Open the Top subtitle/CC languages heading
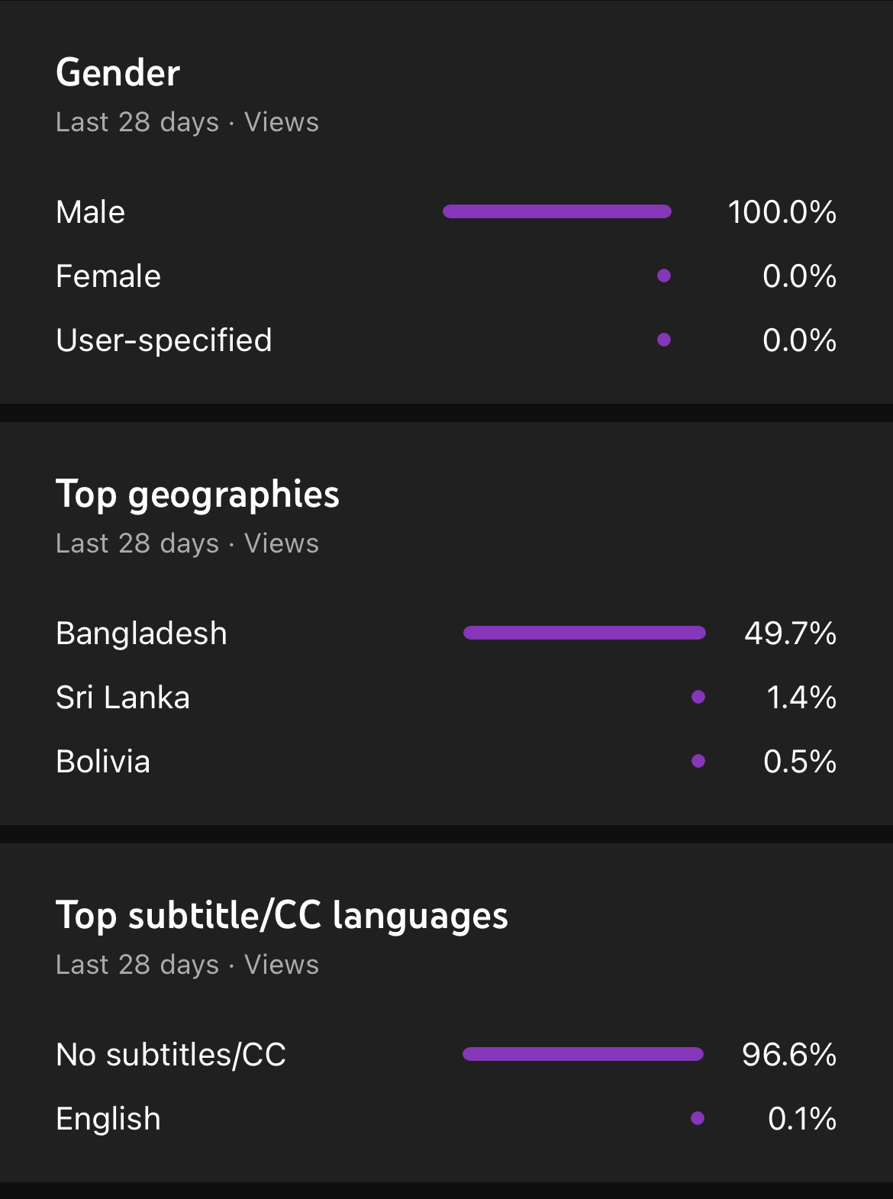The width and height of the screenshot is (893, 1199). point(282,916)
